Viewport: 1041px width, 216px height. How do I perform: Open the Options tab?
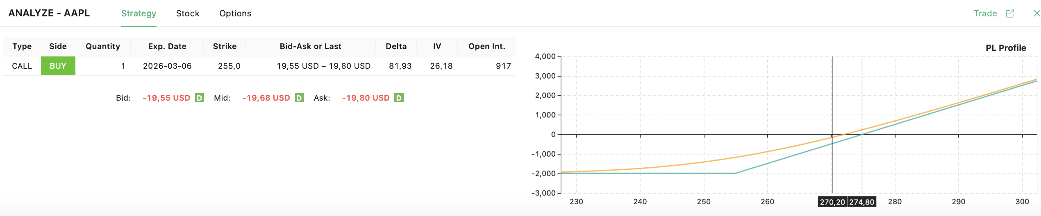[x=235, y=13]
